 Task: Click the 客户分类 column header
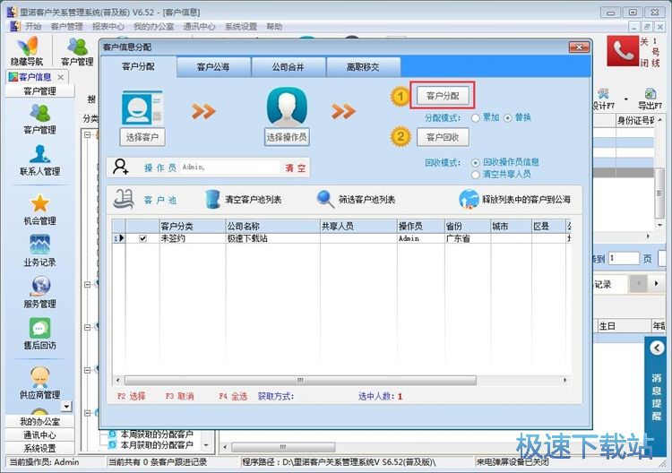(x=193, y=227)
